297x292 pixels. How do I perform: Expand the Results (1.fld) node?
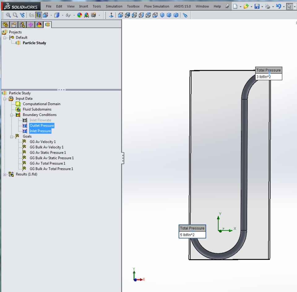(x=5, y=174)
